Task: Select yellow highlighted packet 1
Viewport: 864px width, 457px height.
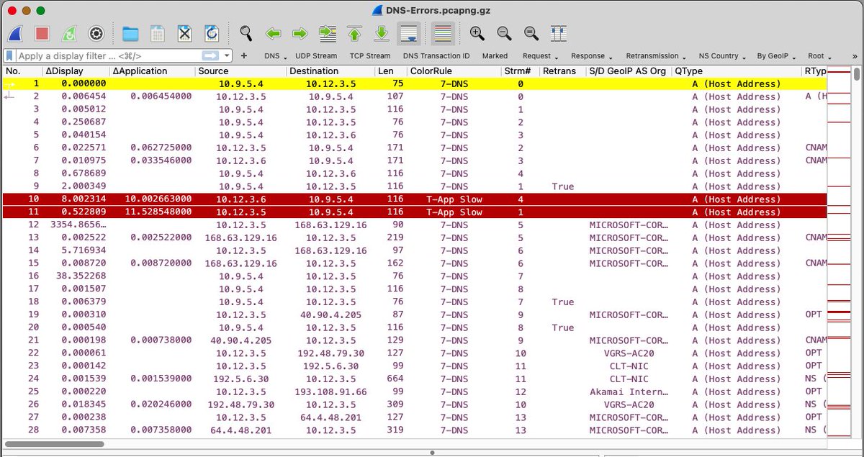Action: [x=415, y=83]
